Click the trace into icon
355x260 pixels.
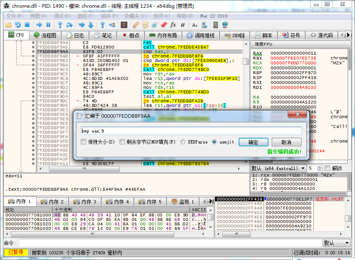pyautogui.click(x=82, y=25)
